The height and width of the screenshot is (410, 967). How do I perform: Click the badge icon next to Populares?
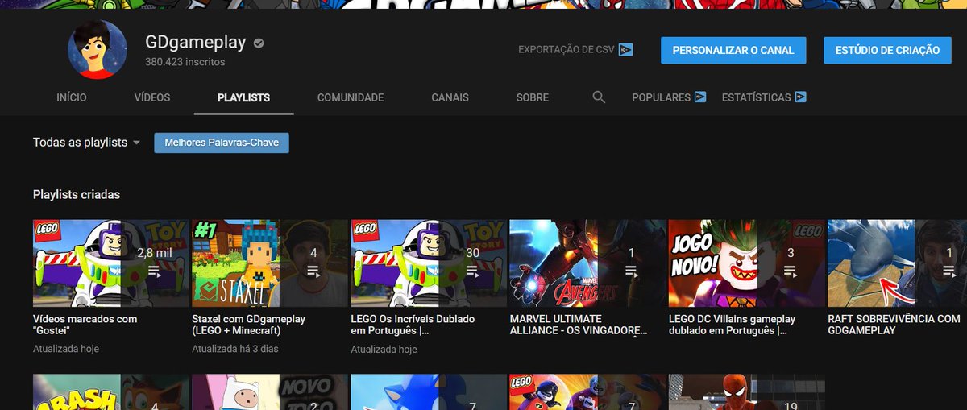(x=700, y=97)
